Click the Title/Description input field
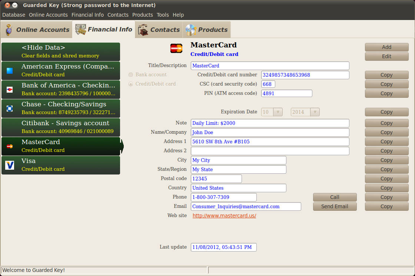This screenshot has width=415, height=276. click(270, 66)
